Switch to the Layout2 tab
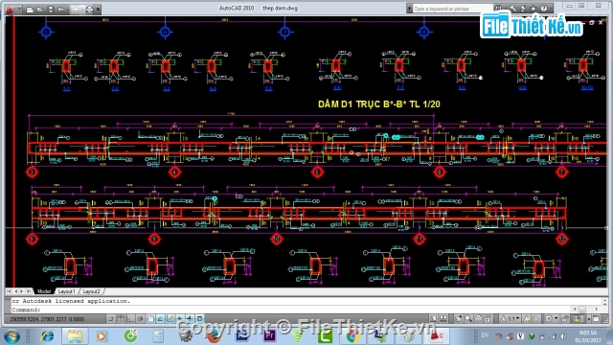Viewport: 613px width, 345px height. (x=92, y=291)
